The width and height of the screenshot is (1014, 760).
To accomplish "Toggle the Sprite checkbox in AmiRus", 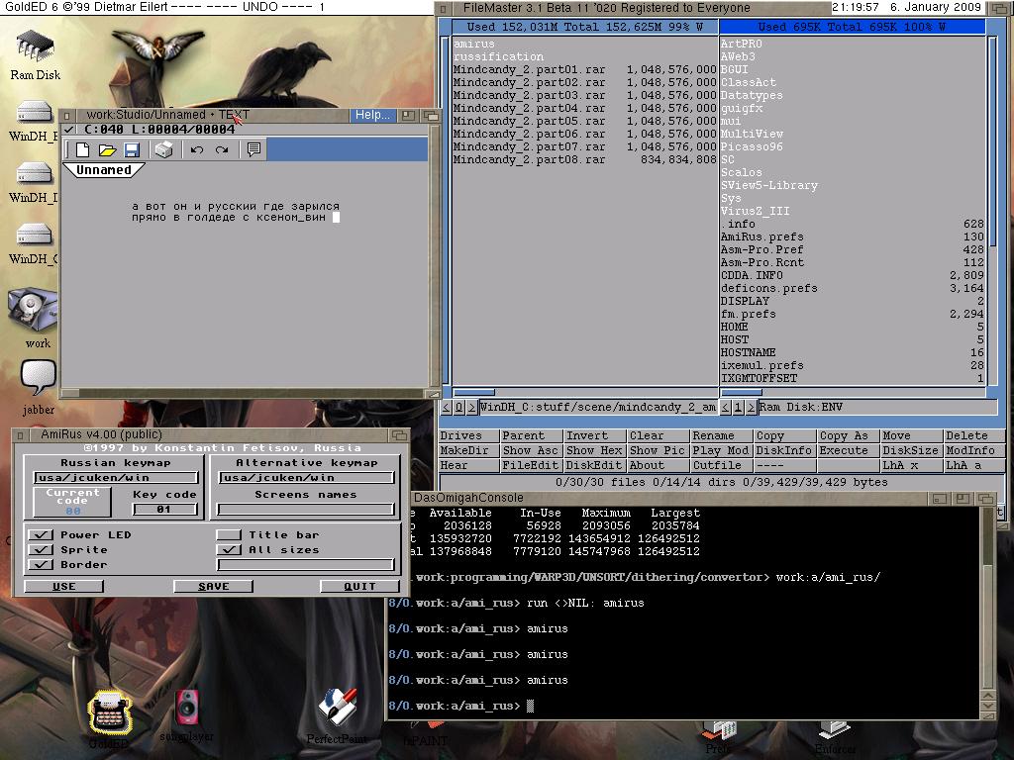I will 40,550.
